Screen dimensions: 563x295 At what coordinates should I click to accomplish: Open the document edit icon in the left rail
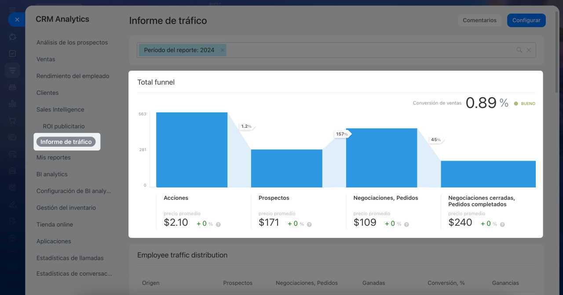coord(12,220)
